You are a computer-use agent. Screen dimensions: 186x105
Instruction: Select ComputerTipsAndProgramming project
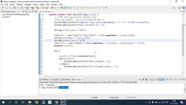(17, 15)
